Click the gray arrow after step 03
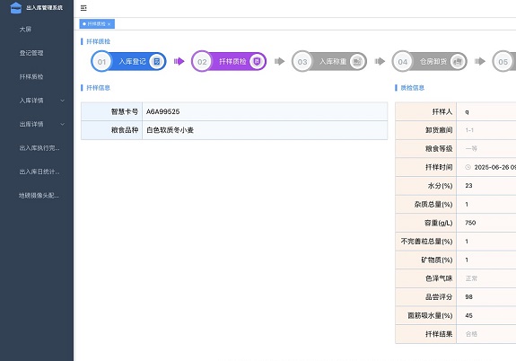Image resolution: width=516 pixels, height=361 pixels. [x=380, y=61]
